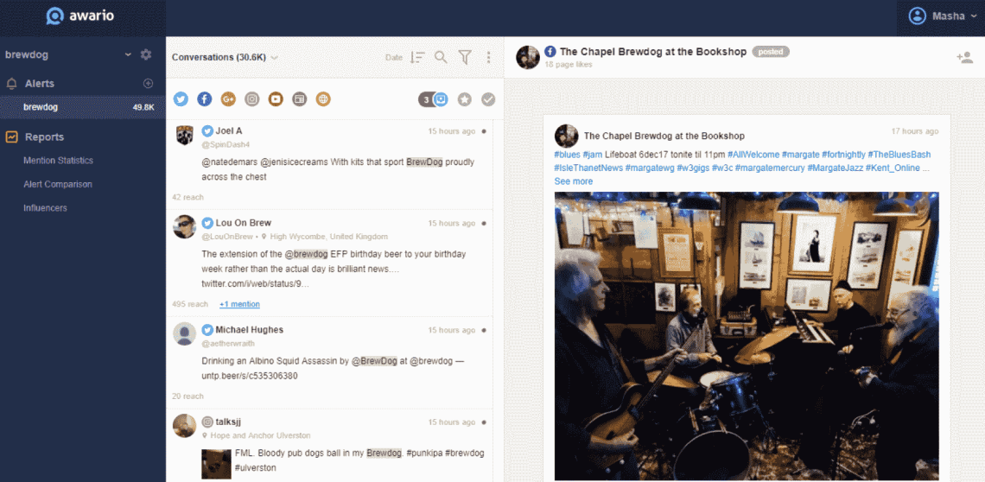This screenshot has width=985, height=482.
Task: Open #margatemercury hashtag link
Action: coord(770,168)
